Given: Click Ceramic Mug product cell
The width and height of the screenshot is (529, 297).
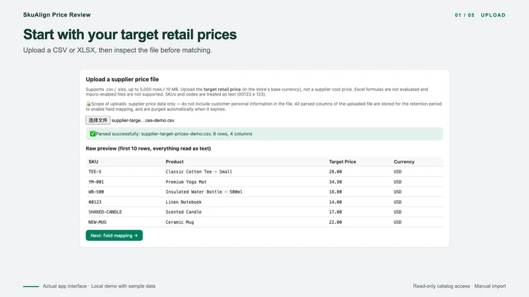Looking at the screenshot, I should [179, 222].
